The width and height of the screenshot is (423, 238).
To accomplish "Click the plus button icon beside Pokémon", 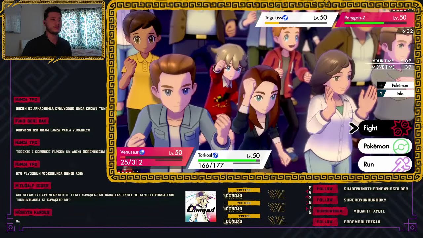I will 381,85.
